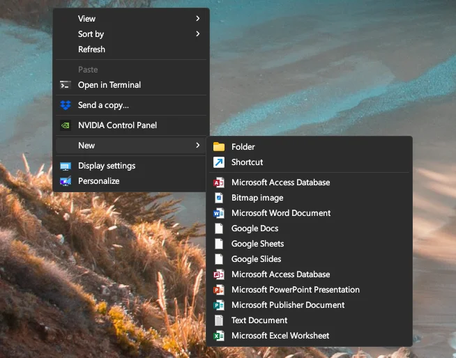This screenshot has width=456, height=358.
Task: Click the Google Sheets label
Action: tap(258, 244)
